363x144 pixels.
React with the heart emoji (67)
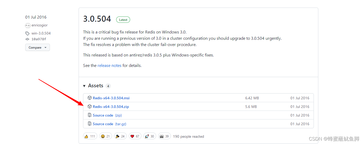(x=135, y=136)
